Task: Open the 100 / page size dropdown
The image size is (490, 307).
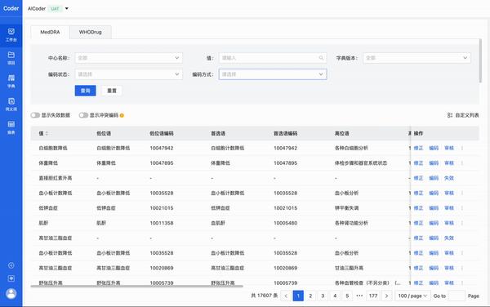Action: pyautogui.click(x=412, y=296)
